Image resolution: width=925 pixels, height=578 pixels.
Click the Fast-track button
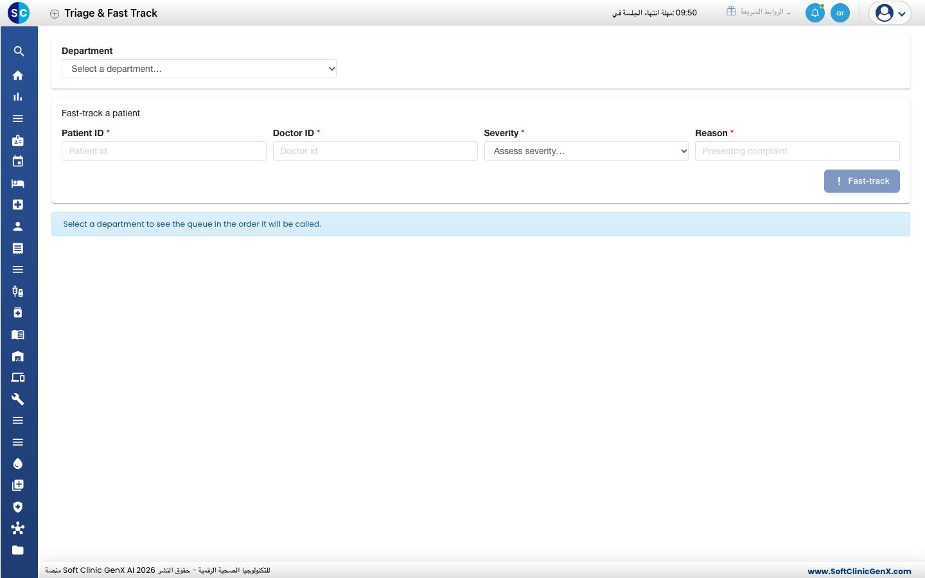(862, 181)
